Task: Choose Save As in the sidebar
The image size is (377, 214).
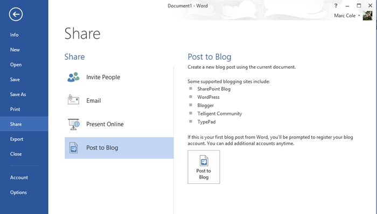Action: (24, 94)
